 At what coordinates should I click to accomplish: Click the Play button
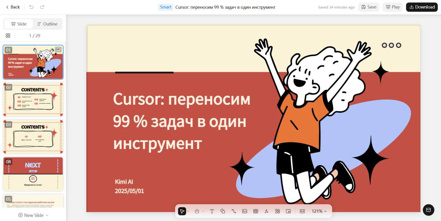pos(392,7)
